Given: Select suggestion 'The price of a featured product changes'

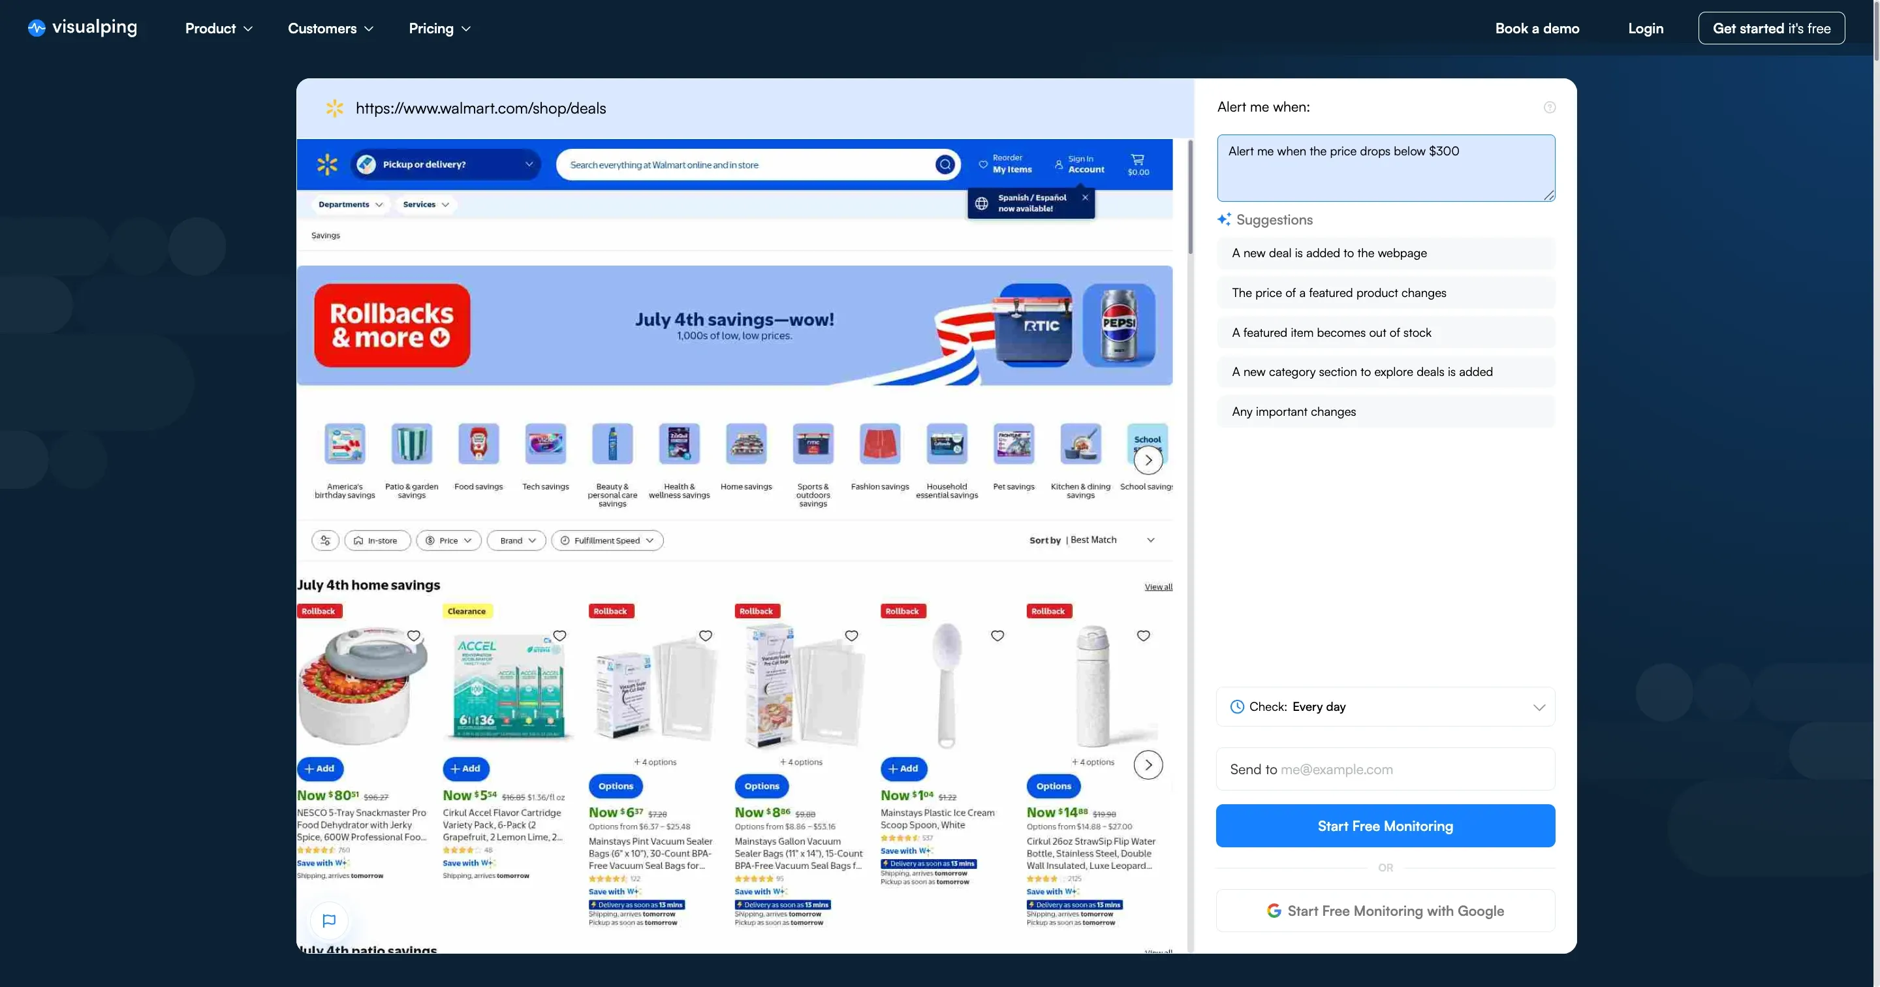Looking at the screenshot, I should coord(1385,292).
